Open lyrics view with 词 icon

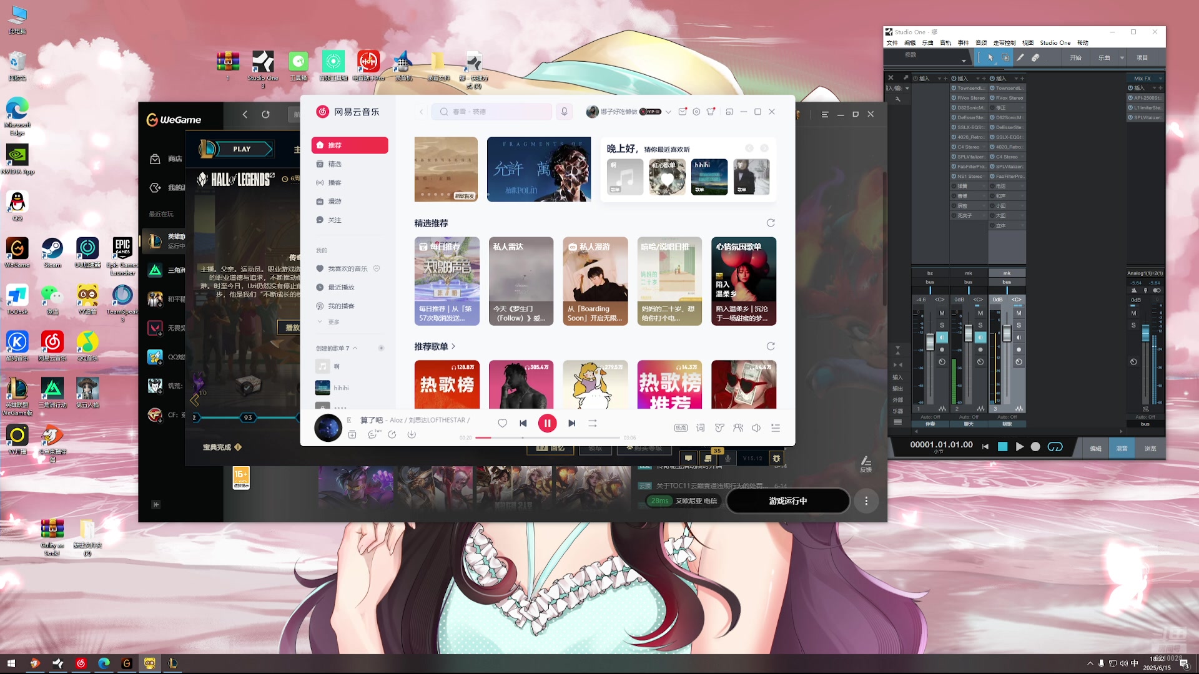tap(701, 427)
